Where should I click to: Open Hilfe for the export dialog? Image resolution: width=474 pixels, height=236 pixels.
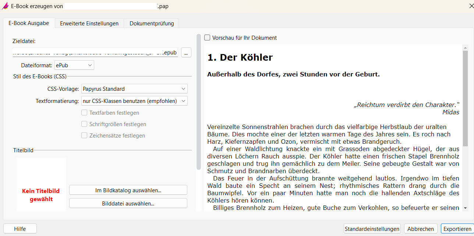click(20, 229)
